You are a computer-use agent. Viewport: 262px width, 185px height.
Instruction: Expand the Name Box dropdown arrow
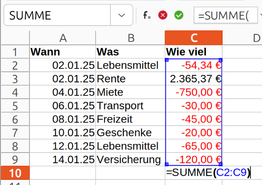coord(122,15)
